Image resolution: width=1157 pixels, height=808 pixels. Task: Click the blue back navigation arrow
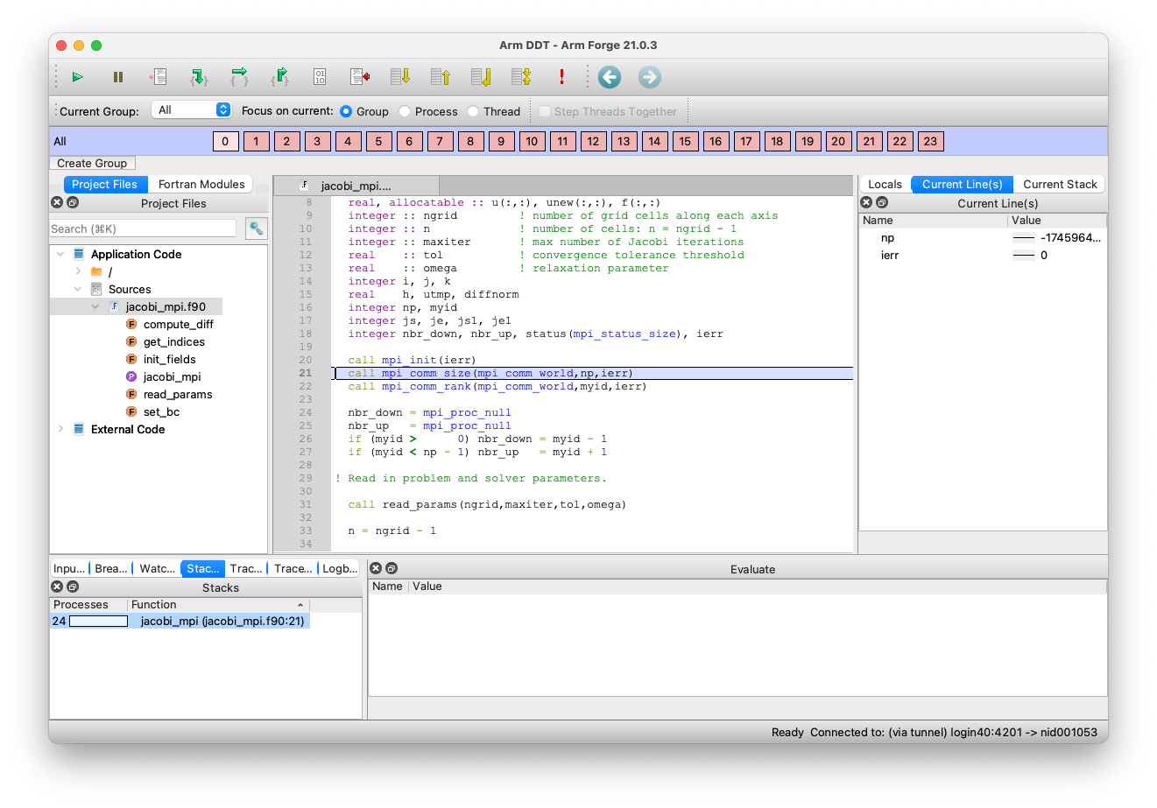coord(610,77)
